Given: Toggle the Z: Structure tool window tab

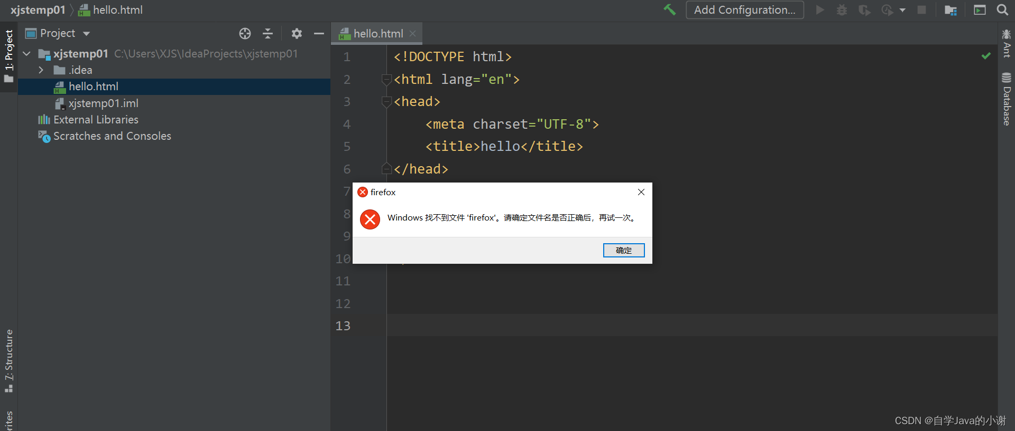Looking at the screenshot, I should click(x=8, y=361).
